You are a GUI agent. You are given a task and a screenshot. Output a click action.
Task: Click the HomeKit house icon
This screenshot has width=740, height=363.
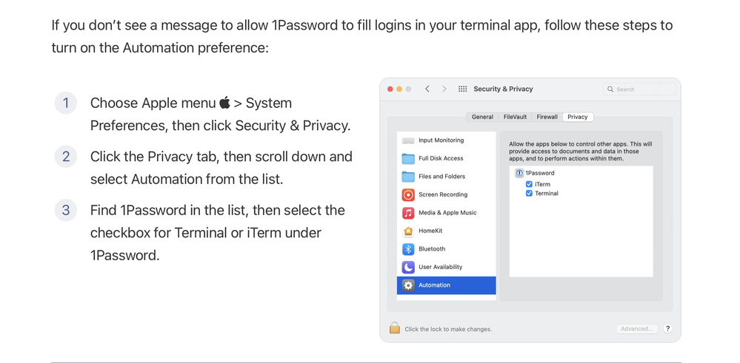pos(408,231)
